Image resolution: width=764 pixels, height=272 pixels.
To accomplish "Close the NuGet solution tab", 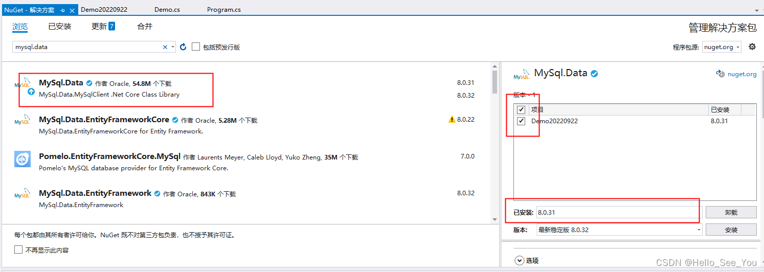I will point(72,10).
